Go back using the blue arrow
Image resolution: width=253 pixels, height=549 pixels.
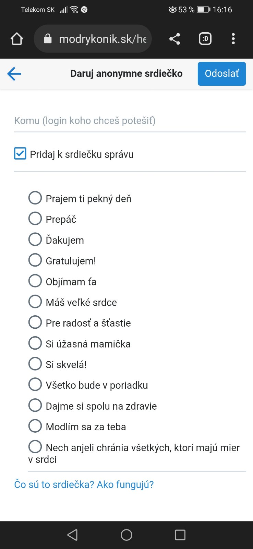pyautogui.click(x=14, y=74)
